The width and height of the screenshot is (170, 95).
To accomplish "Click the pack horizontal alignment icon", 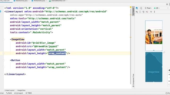I will click(151, 12).
